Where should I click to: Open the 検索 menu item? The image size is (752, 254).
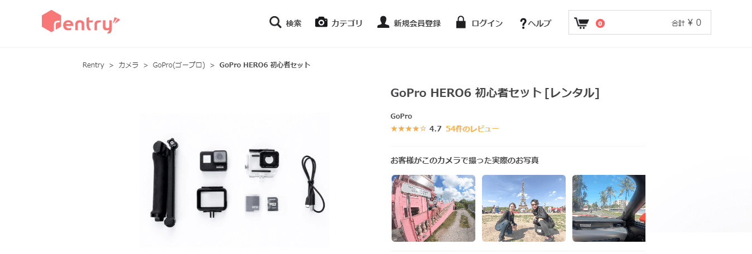293,23
